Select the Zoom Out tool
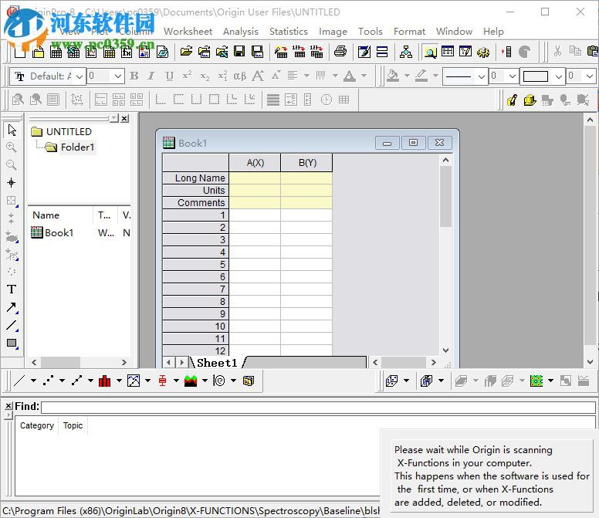This screenshot has height=518, width=599. click(11, 165)
